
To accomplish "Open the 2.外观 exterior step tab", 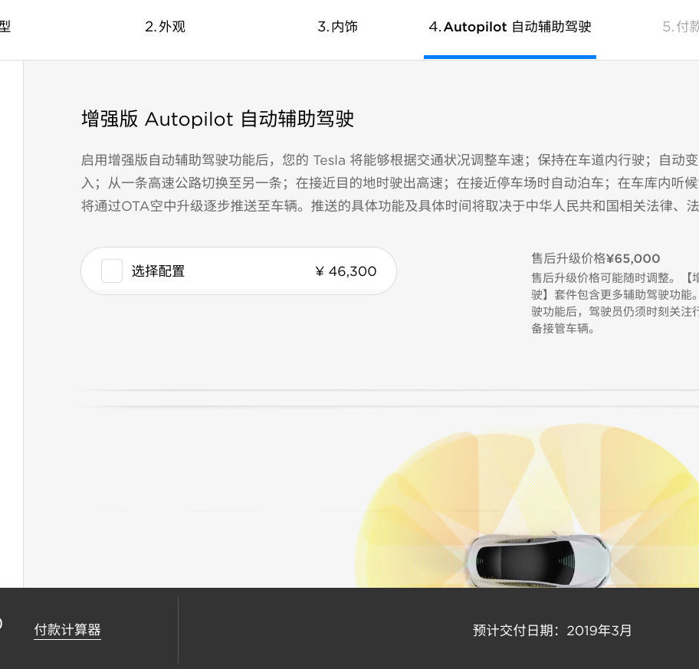I will tap(165, 27).
